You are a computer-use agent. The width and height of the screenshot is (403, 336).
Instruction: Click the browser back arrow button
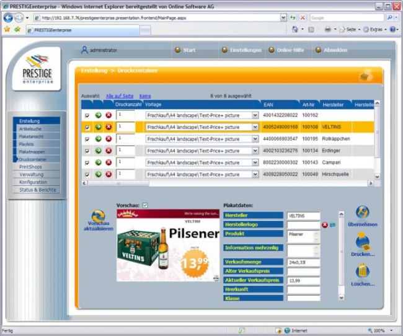click(7, 17)
